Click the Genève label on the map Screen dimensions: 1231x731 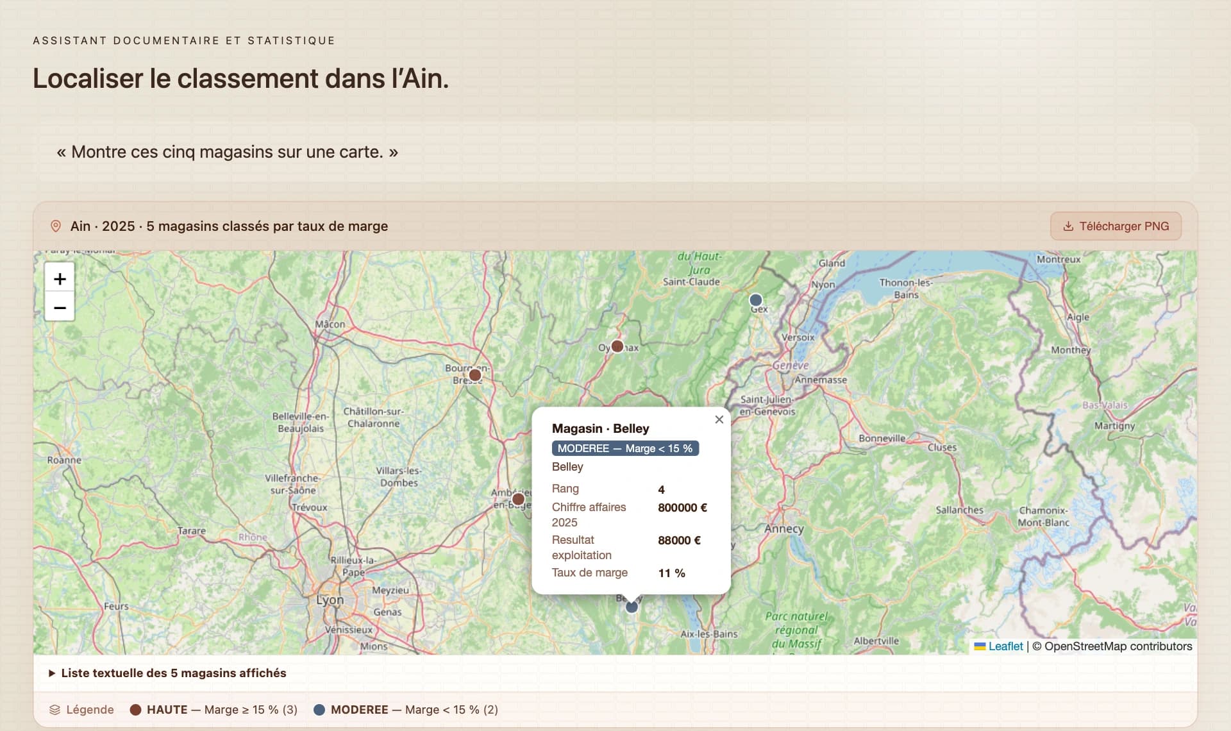790,365
